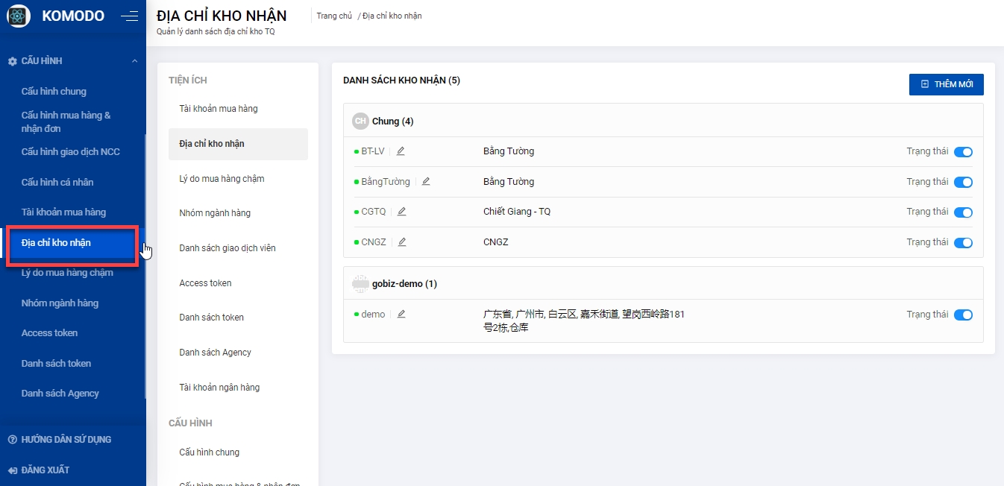Click the THÊM MỚI button
Screen dimensions: 1004x486
tap(946, 85)
